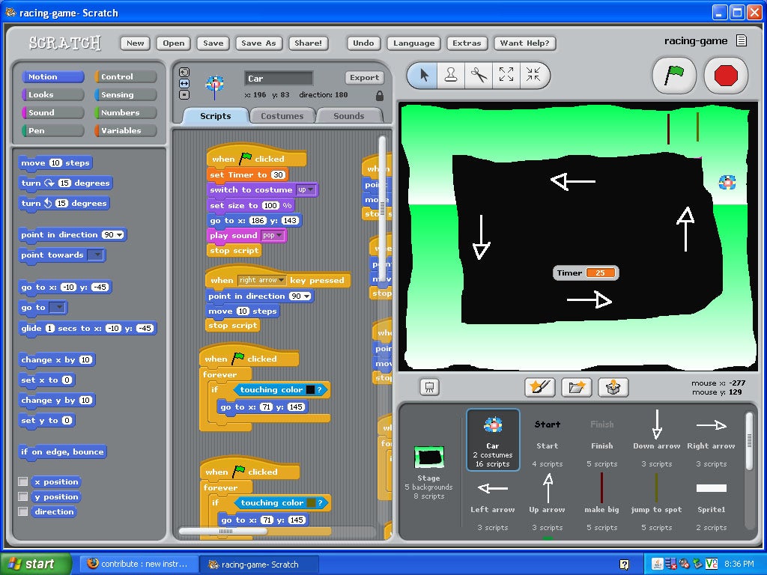Click the Share! button

[x=308, y=43]
